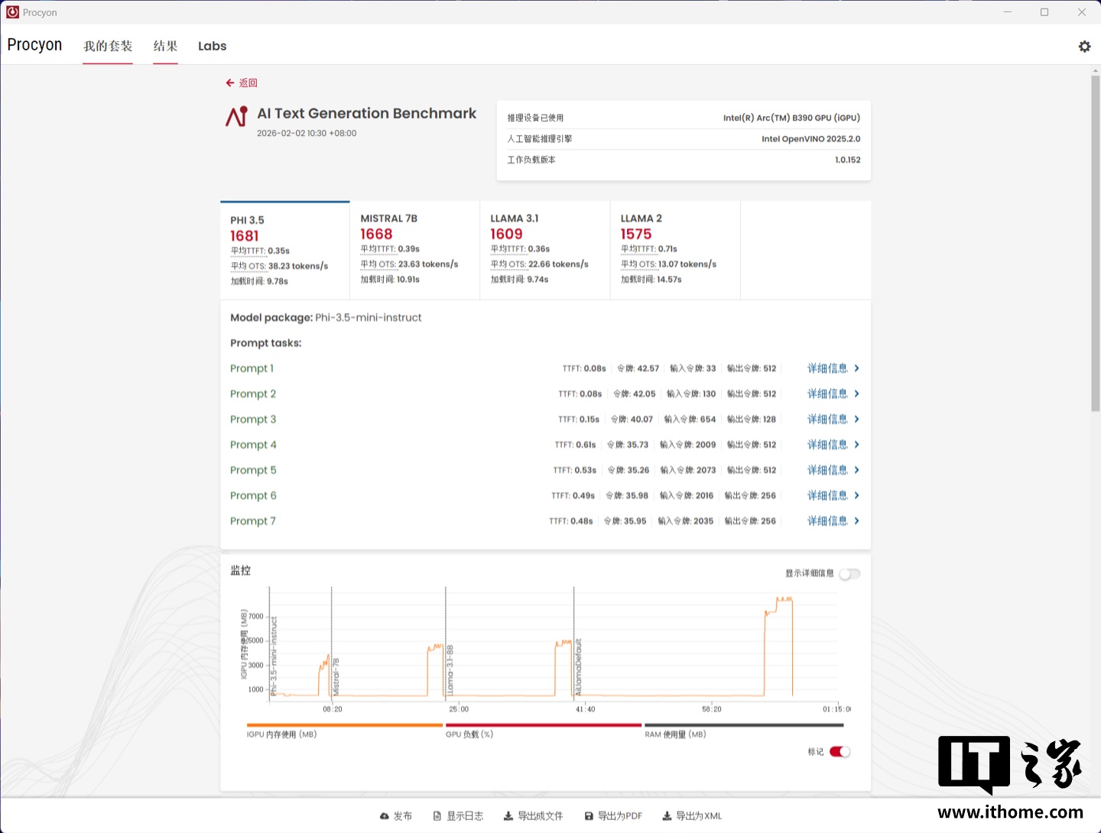The image size is (1101, 833).
Task: Disable the 标记 markers toggle
Action: coord(840,752)
